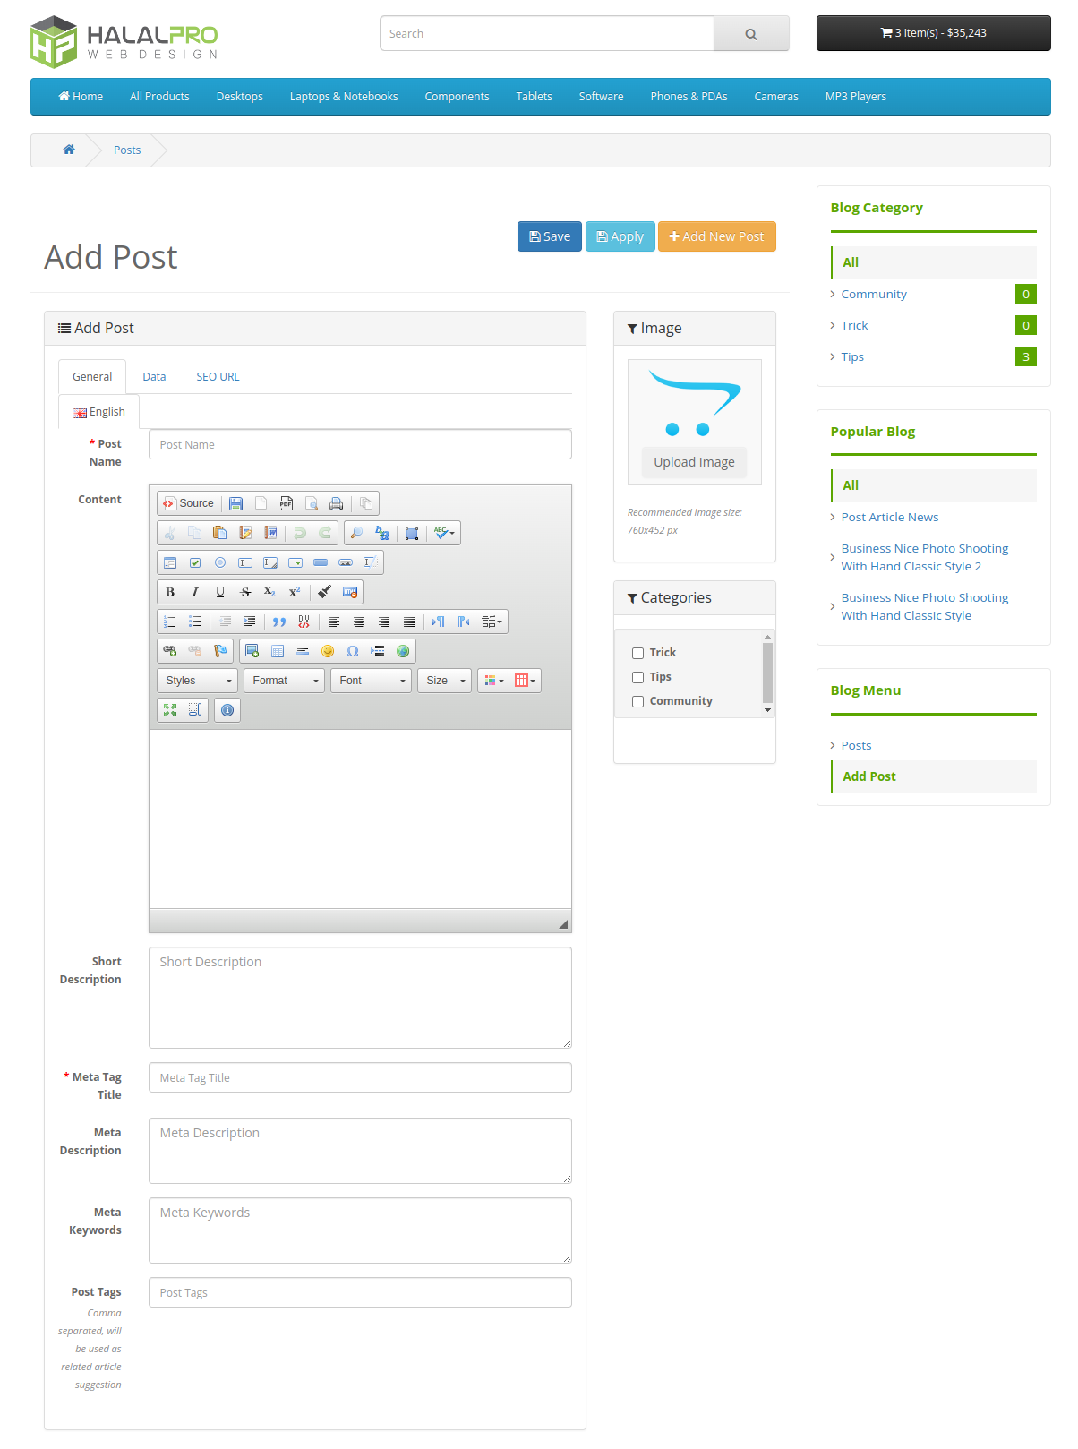Open the text color picker dropdown
The image size is (1078, 1449).
[494, 681]
